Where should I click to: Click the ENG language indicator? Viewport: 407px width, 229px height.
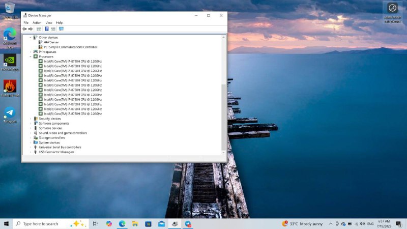coord(370,223)
